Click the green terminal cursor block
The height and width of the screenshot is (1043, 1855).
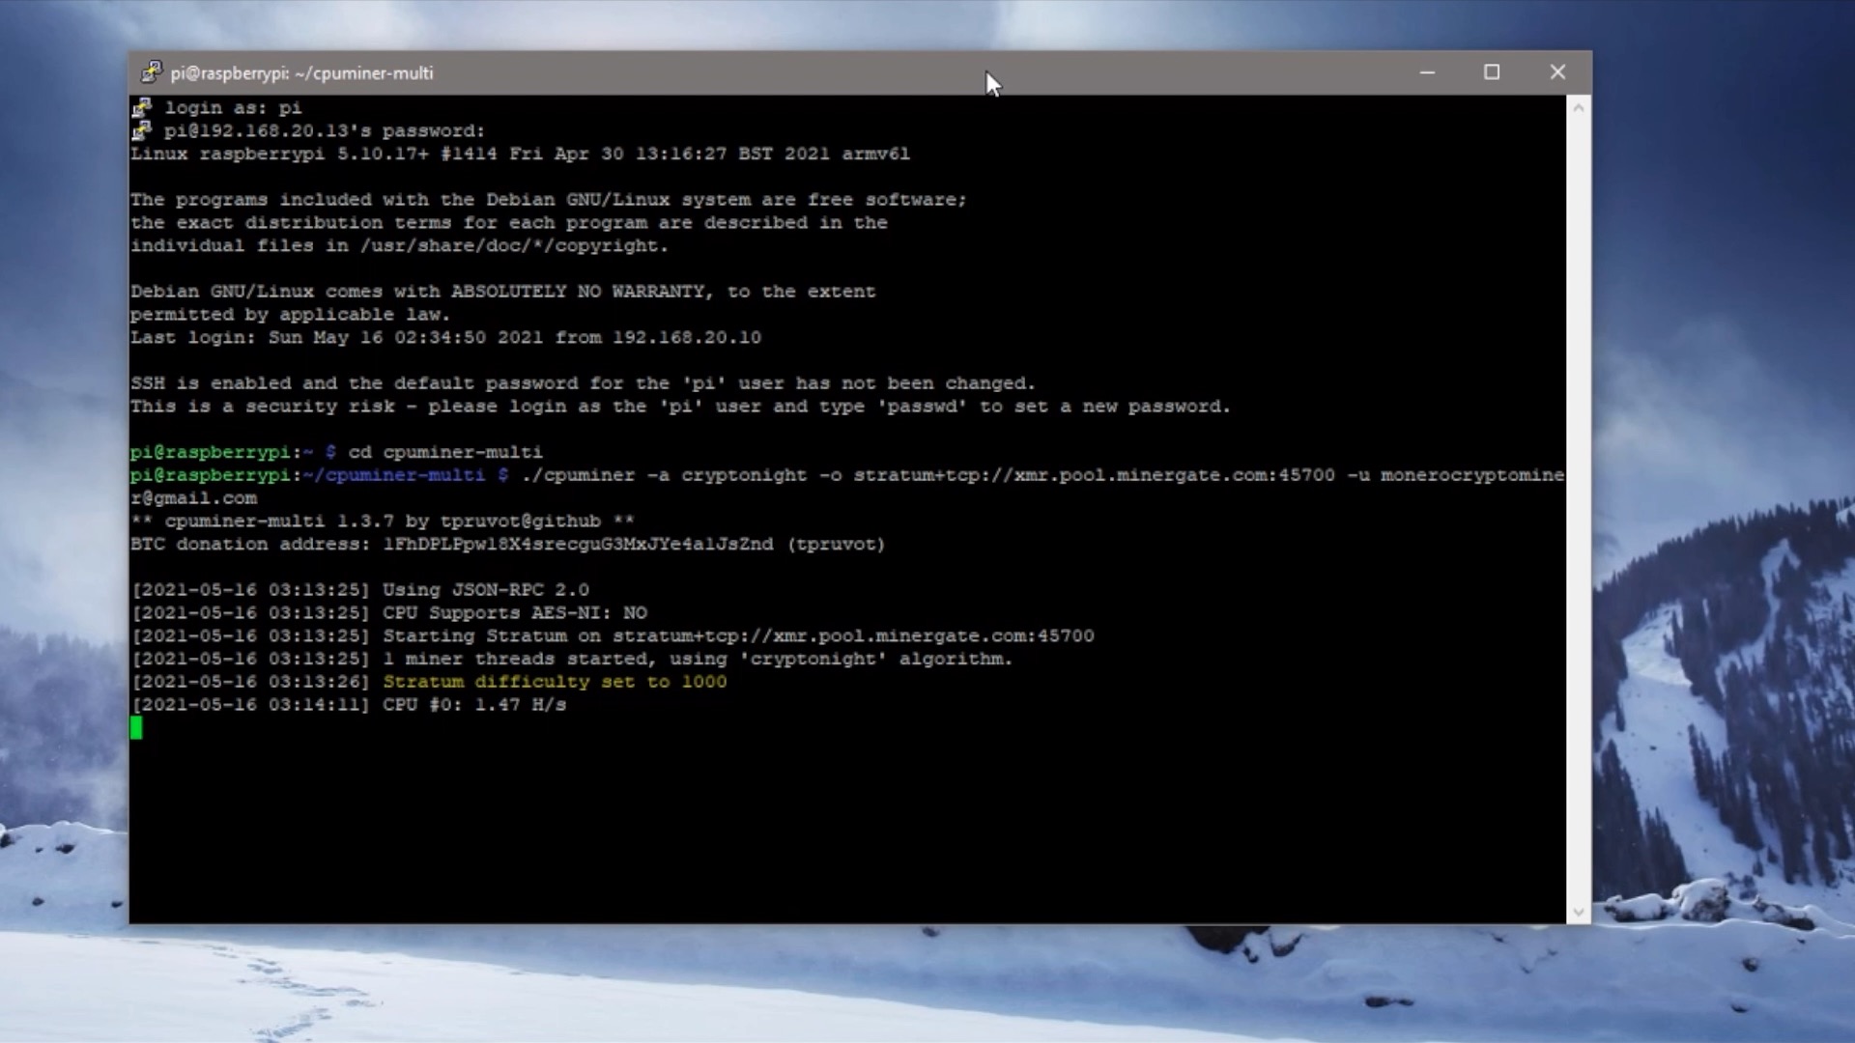(x=136, y=728)
